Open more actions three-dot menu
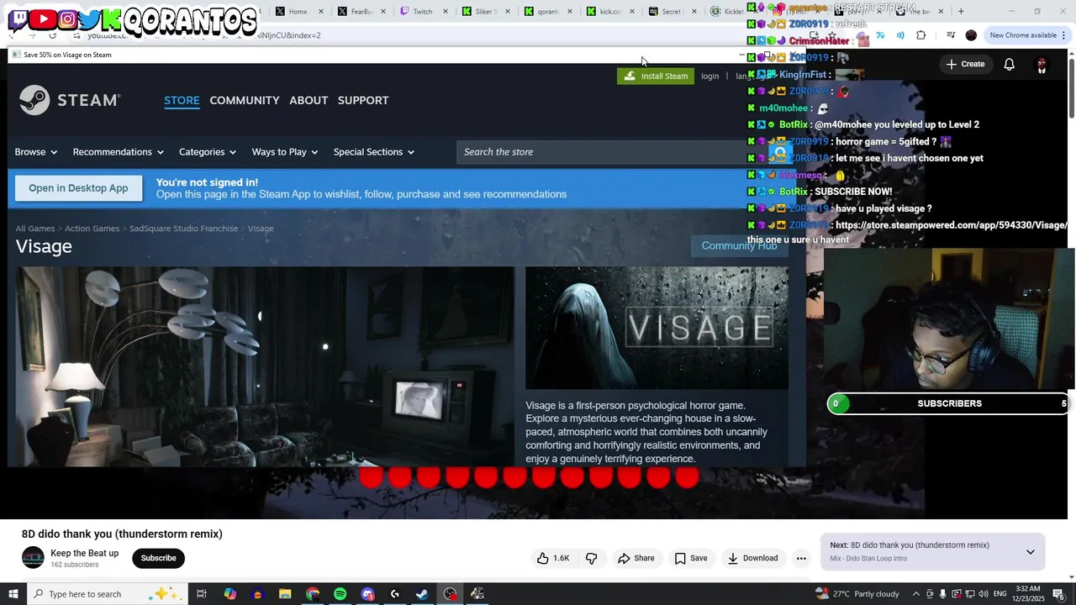Screen dimensions: 1076x605 click(x=801, y=558)
